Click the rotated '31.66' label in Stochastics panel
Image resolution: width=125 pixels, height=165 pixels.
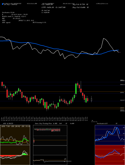pos(121,139)
